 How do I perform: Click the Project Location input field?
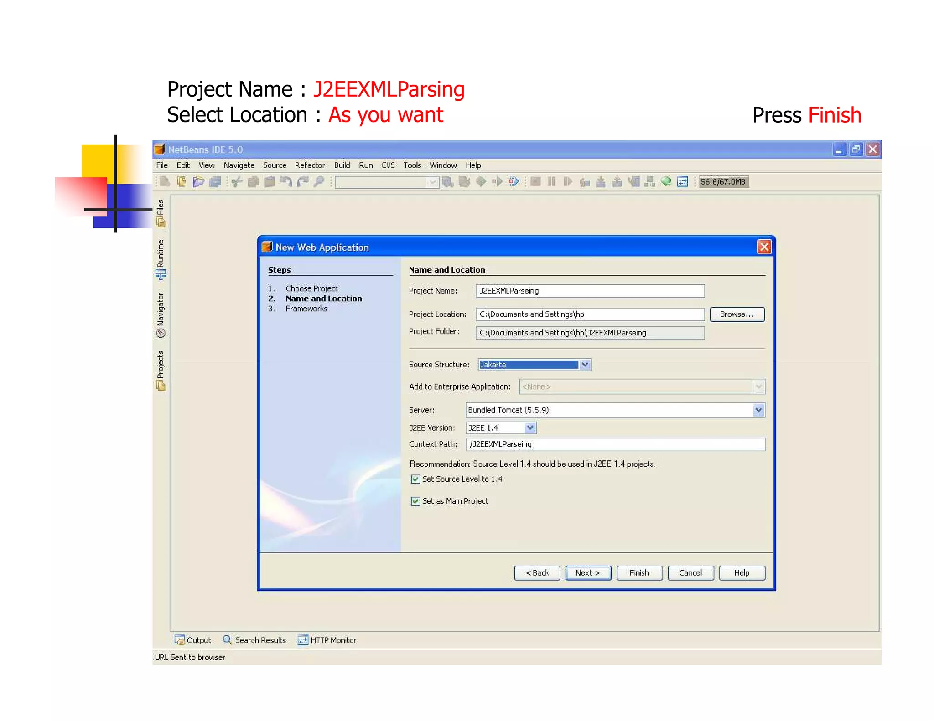[x=590, y=314]
